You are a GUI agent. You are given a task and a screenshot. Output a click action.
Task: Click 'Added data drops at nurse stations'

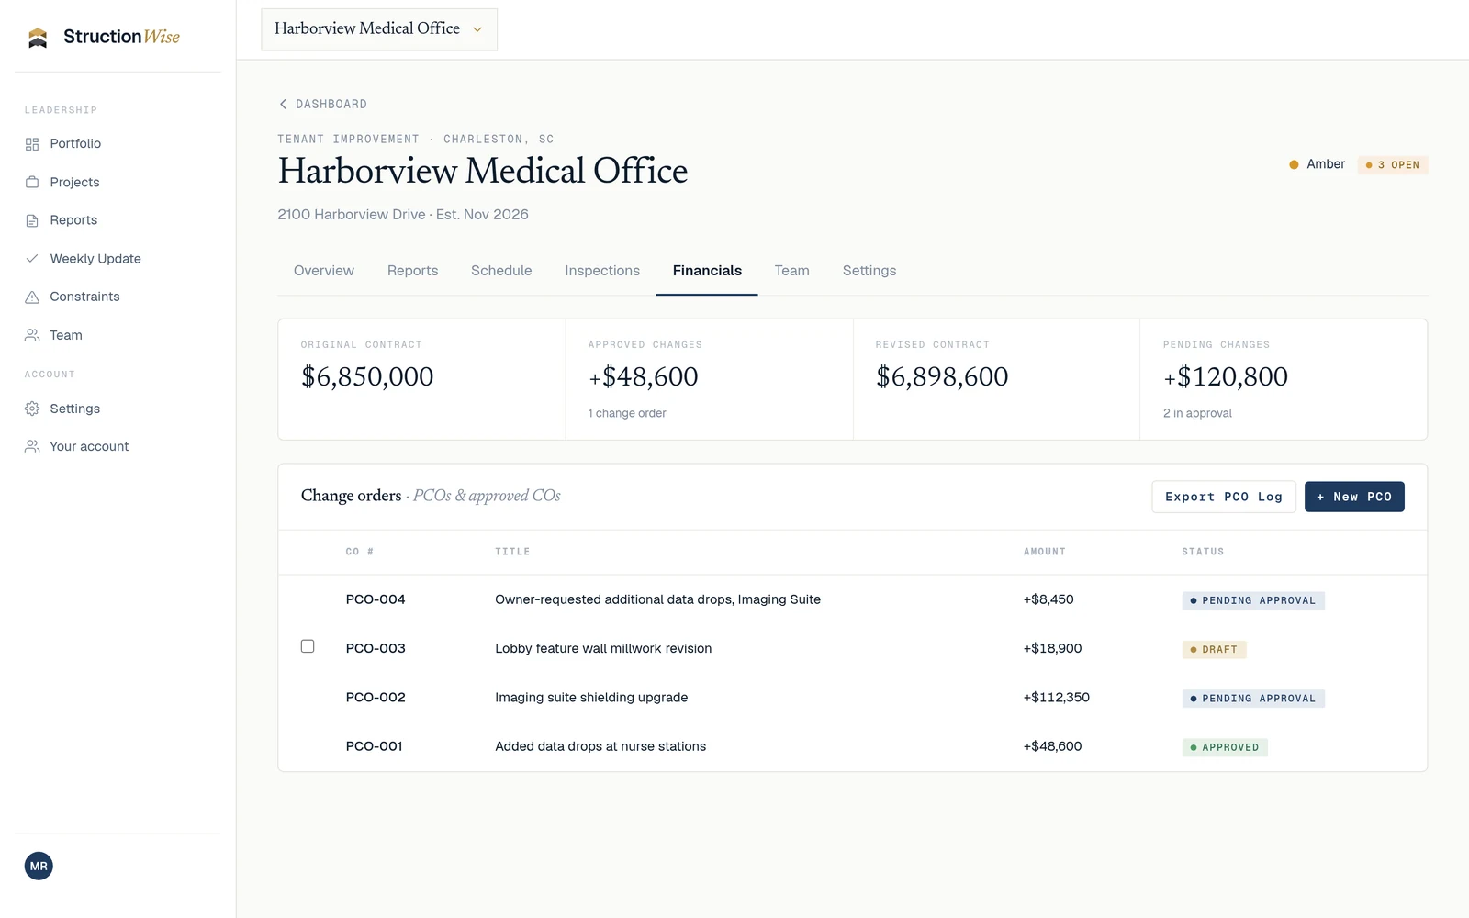pos(600,746)
